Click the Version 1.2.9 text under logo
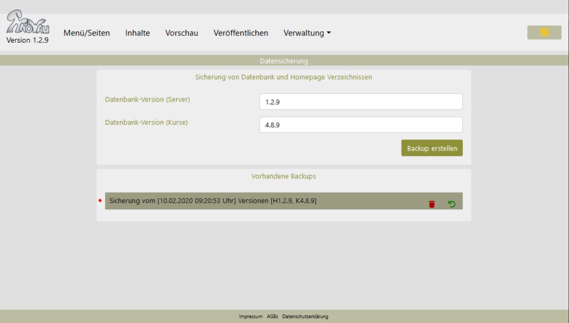The width and height of the screenshot is (569, 323). pos(27,41)
